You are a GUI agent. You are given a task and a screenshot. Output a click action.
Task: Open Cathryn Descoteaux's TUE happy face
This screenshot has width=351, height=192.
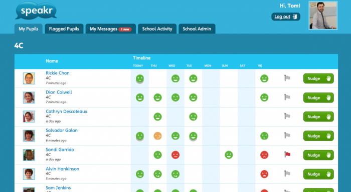(x=193, y=117)
